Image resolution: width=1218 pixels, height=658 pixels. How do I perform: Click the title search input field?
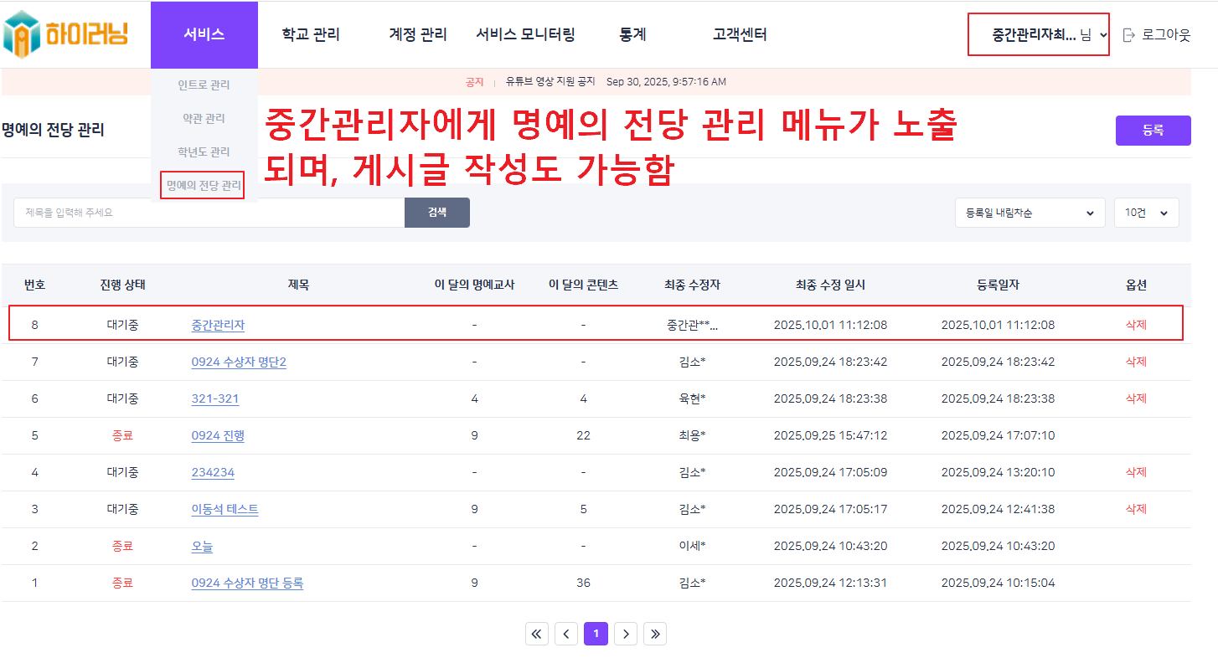click(x=209, y=213)
